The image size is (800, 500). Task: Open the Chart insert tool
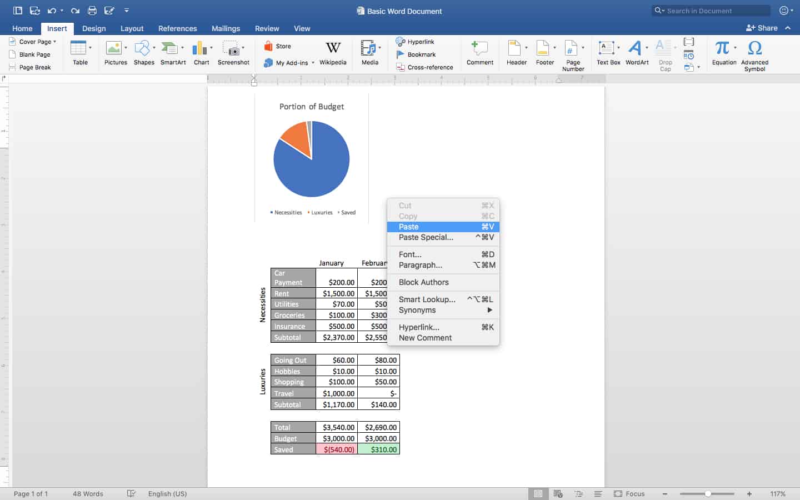coord(201,53)
